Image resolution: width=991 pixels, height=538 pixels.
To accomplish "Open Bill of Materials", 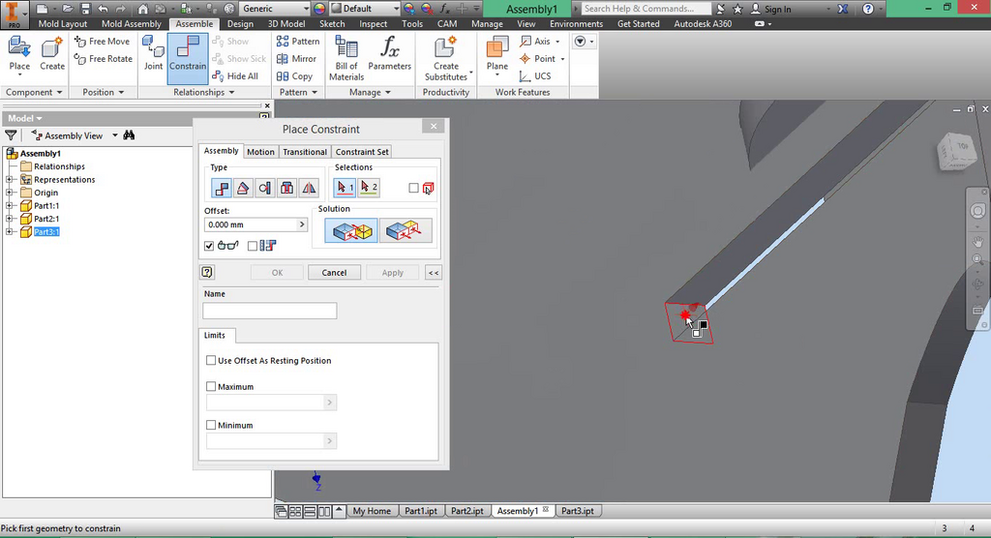I will pyautogui.click(x=346, y=58).
